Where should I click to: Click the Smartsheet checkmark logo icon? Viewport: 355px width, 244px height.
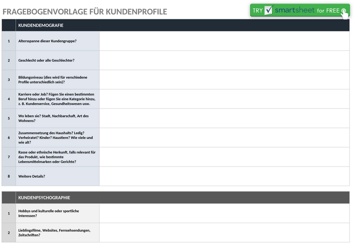point(268,10)
